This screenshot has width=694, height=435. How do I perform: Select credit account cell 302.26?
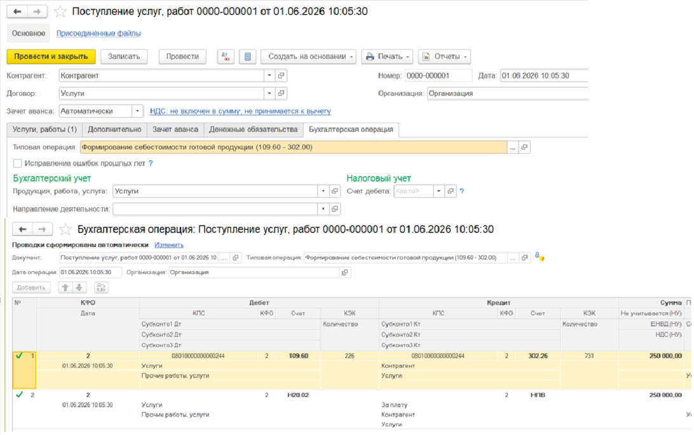pos(538,356)
